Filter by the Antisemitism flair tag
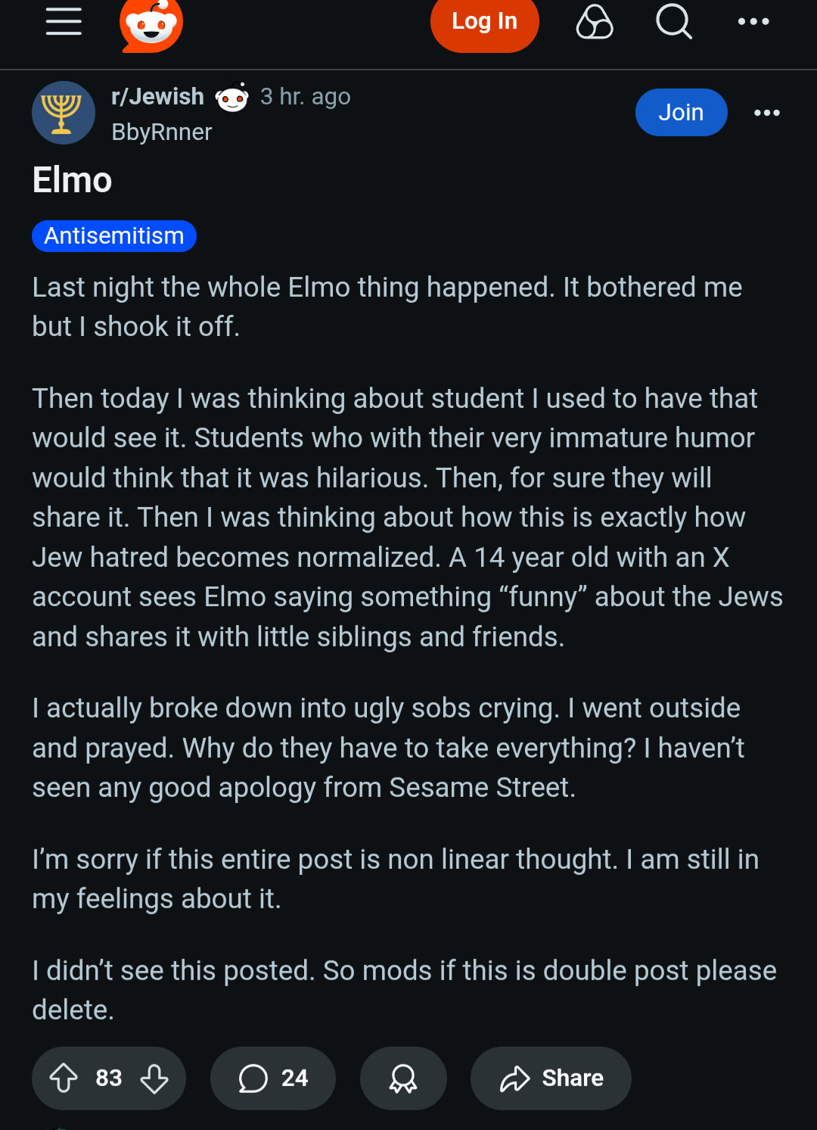 [x=114, y=236]
